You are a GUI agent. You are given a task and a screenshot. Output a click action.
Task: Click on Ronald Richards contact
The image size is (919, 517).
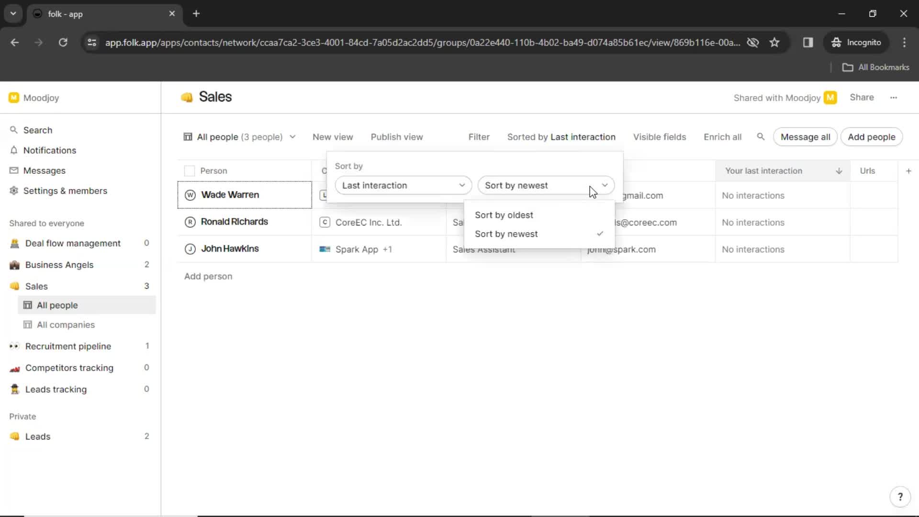coord(234,222)
